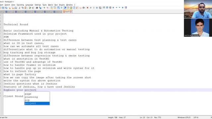The image size is (212, 119).
Task: Click the Cut scissors icon
Action: (x=20, y=8)
